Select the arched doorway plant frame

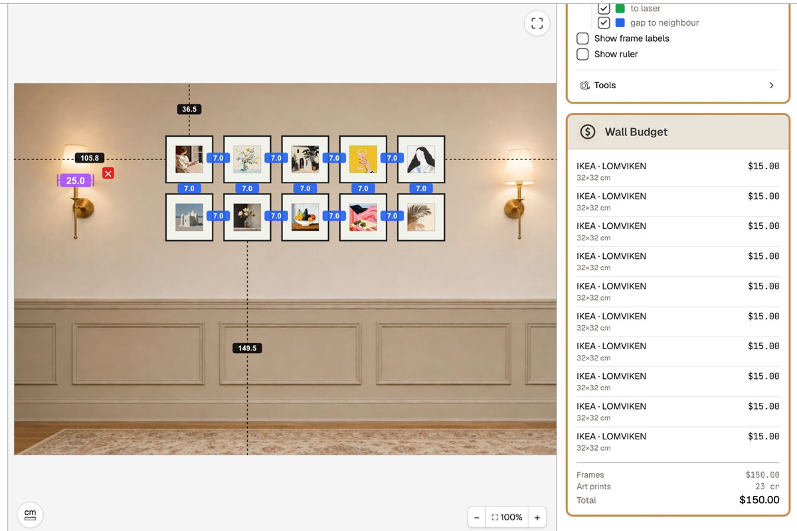(x=305, y=159)
